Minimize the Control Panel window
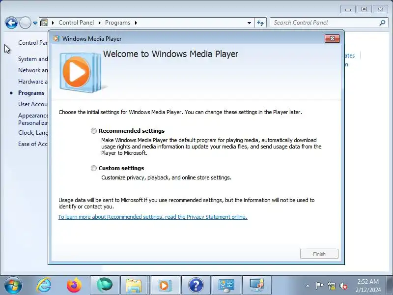The width and height of the screenshot is (393, 295). coord(348,9)
